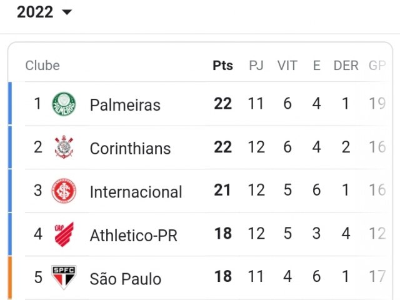The width and height of the screenshot is (400, 300).
Task: Click the Internacional club crest
Action: [64, 191]
